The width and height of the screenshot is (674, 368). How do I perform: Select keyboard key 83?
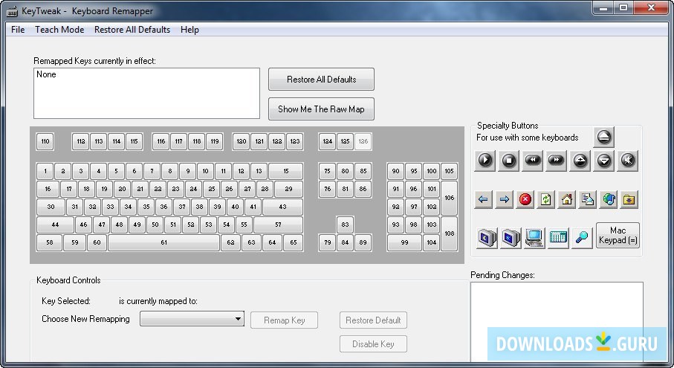pyautogui.click(x=345, y=225)
